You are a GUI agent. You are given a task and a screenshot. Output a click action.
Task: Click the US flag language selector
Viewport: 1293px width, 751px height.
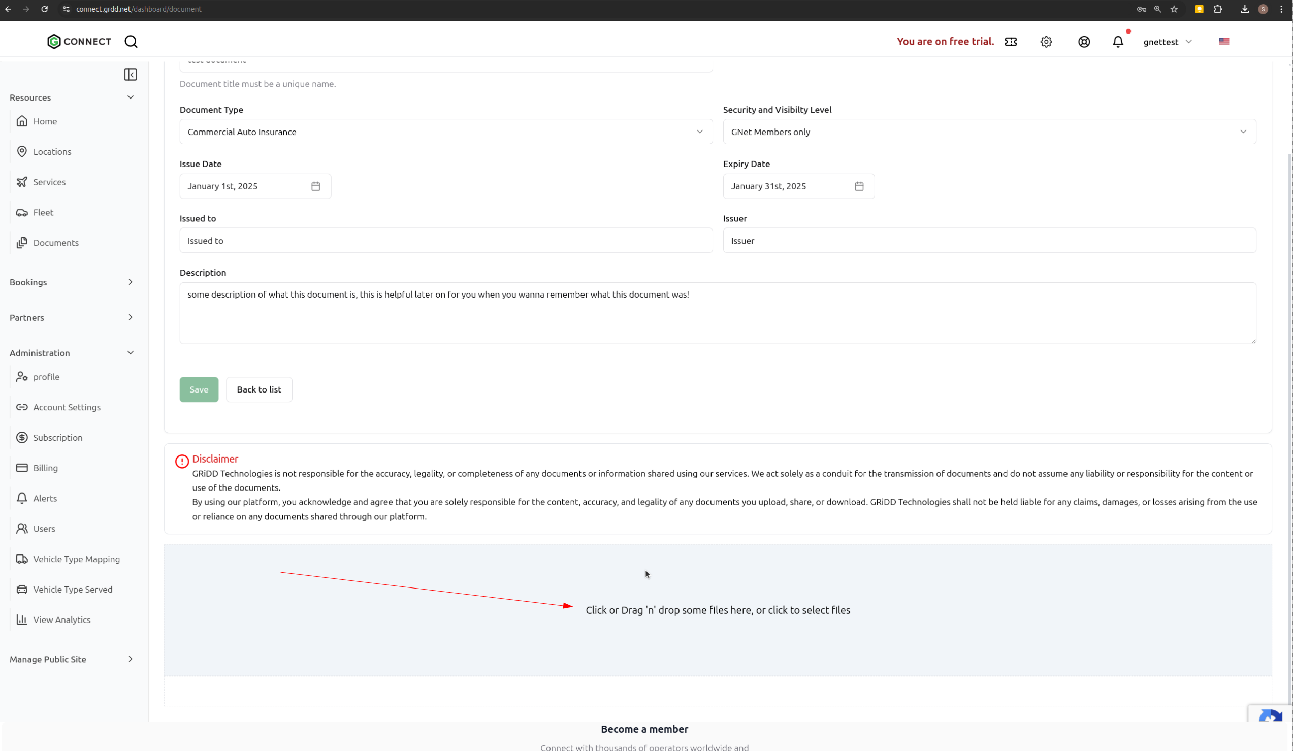tap(1224, 42)
